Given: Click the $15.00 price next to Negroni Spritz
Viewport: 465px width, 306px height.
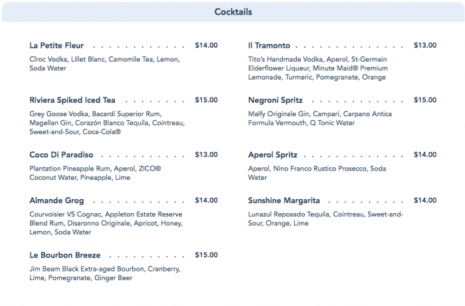Looking at the screenshot, I should coord(425,100).
